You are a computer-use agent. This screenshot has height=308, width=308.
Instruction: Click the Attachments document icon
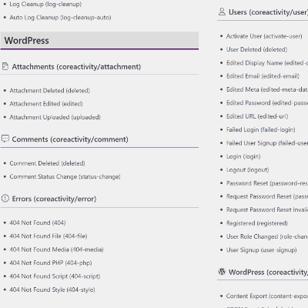click(5, 66)
